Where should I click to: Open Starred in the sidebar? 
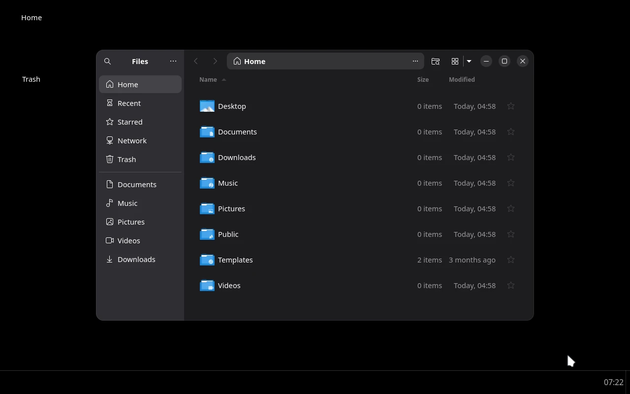point(140,122)
